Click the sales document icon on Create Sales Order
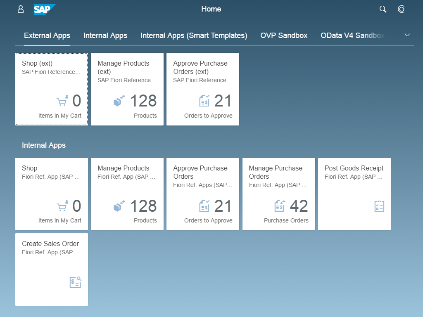This screenshot has width=423, height=317. point(75,282)
